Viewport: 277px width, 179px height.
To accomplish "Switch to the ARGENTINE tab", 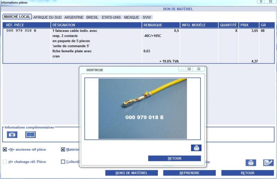I will pyautogui.click(x=74, y=17).
